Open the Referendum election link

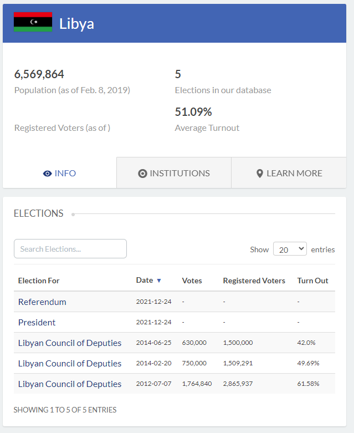pos(42,302)
